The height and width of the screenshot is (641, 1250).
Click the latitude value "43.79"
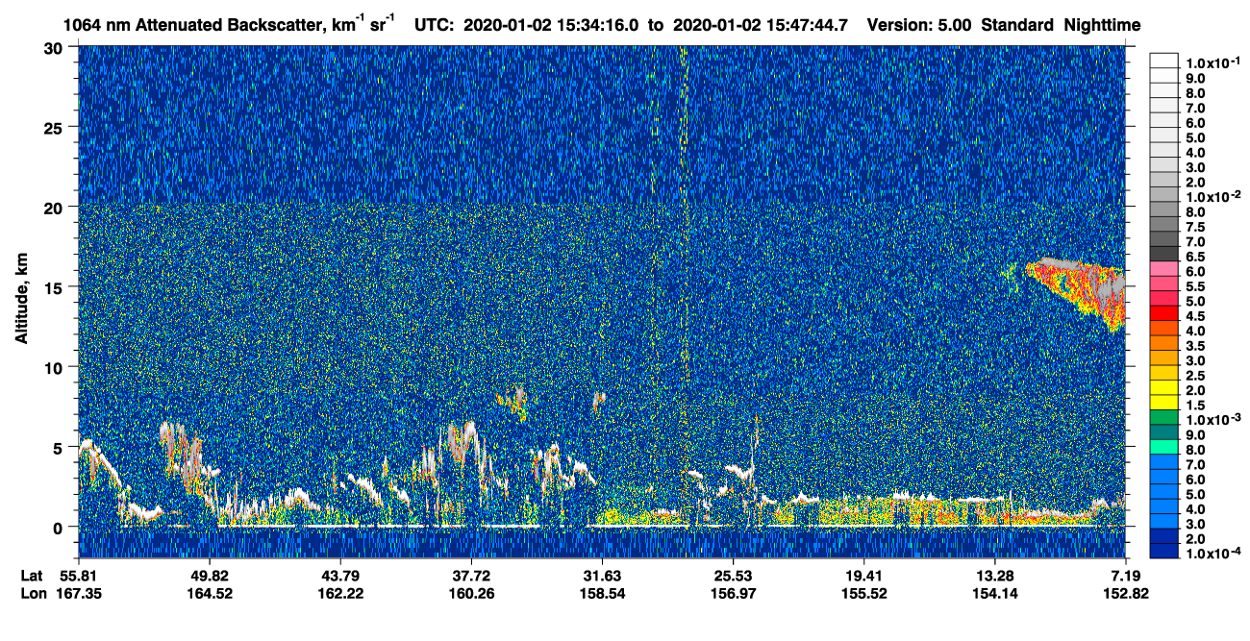339,576
